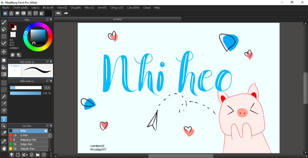Open the Tệp(F) menu
Screen dimensions: 308x158
(5, 7)
